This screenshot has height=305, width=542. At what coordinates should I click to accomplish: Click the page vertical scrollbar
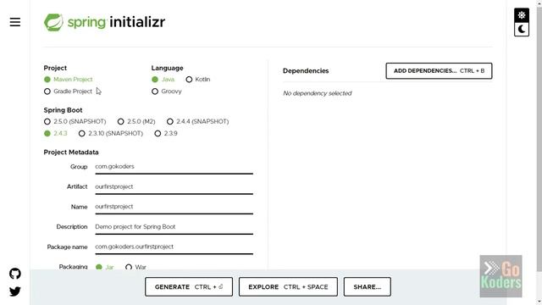[x=539, y=138]
